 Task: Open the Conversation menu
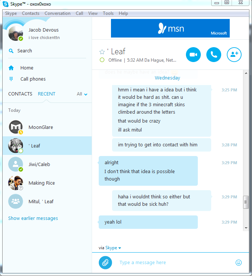point(57,13)
